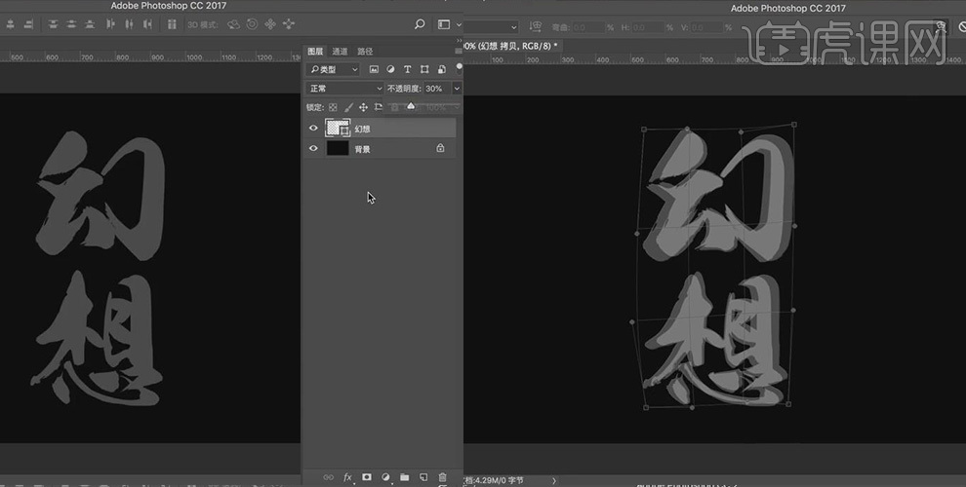Click the lock icon on 背景 layer

(x=440, y=148)
